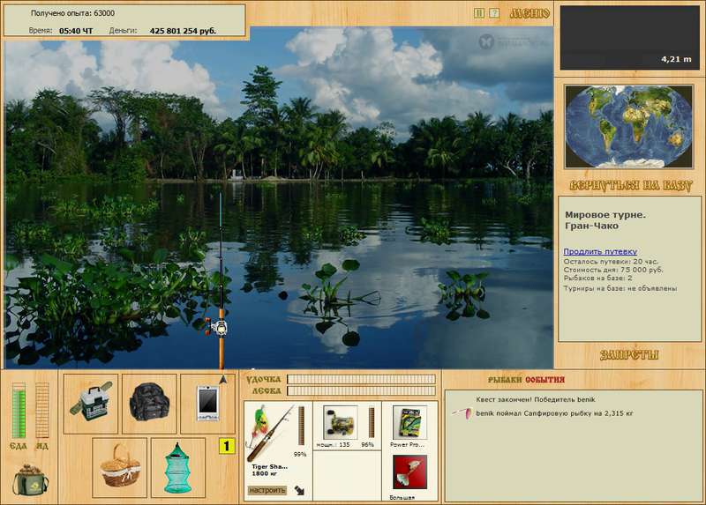Image resolution: width=706 pixels, height=505 pixels.
Task: Click the reel durability gauge above 96%
Action: pos(372,423)
